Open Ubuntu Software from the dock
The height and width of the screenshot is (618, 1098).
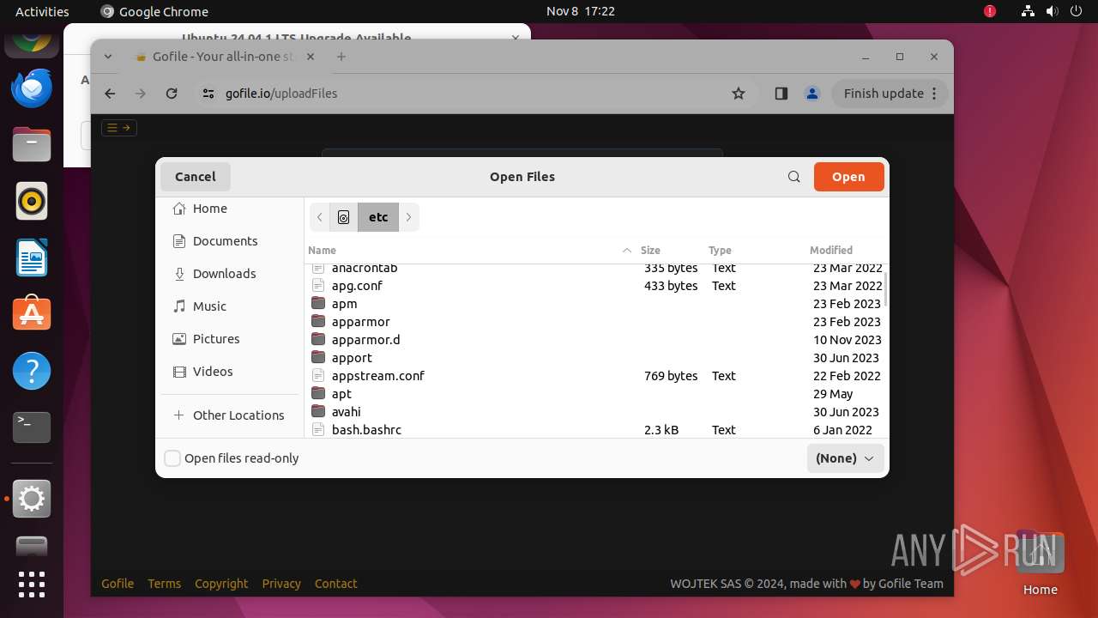pos(32,314)
